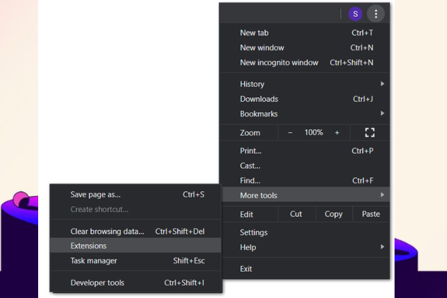
Task: Decrease zoom with the minus button
Action: (x=290, y=132)
